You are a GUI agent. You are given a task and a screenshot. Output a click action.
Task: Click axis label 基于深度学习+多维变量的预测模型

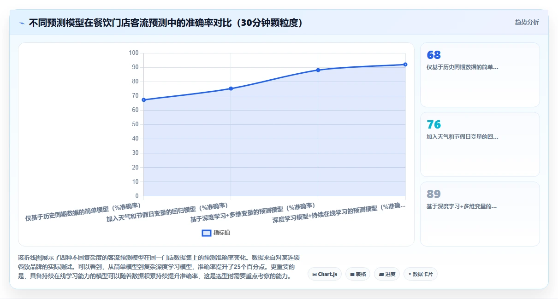pyautogui.click(x=253, y=212)
